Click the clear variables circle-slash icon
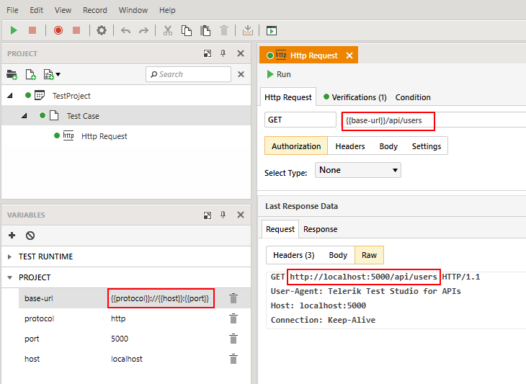Screen dimensions: 526x384 coord(30,236)
